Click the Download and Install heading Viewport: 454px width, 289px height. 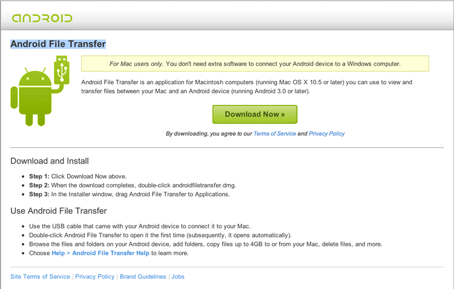(50, 161)
